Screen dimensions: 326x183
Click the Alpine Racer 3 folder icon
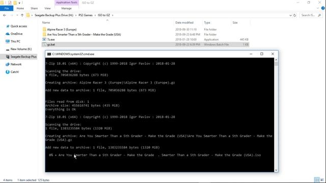coord(44,29)
